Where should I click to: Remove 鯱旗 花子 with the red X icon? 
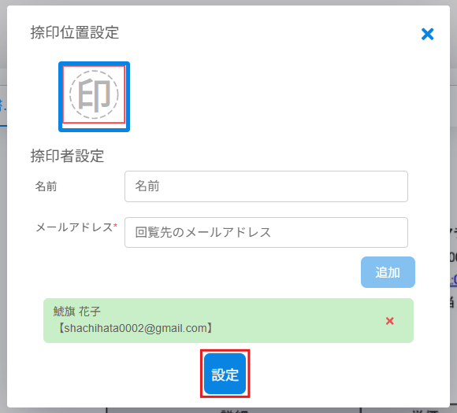pos(390,321)
